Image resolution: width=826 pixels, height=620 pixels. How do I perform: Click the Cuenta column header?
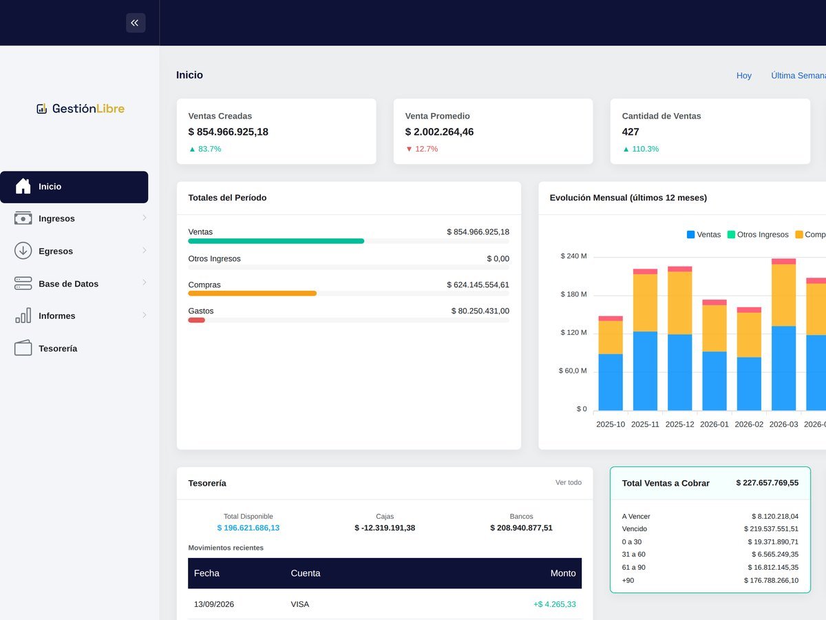tap(306, 573)
